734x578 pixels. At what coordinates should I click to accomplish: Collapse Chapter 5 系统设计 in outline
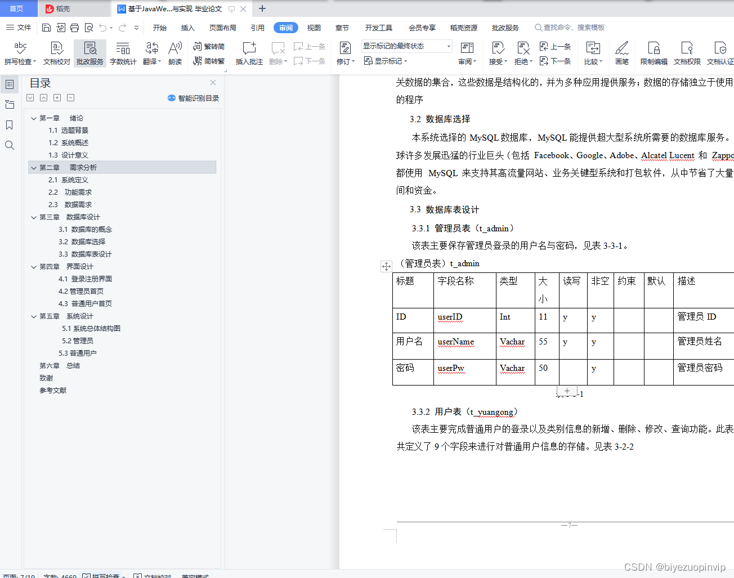(34, 316)
